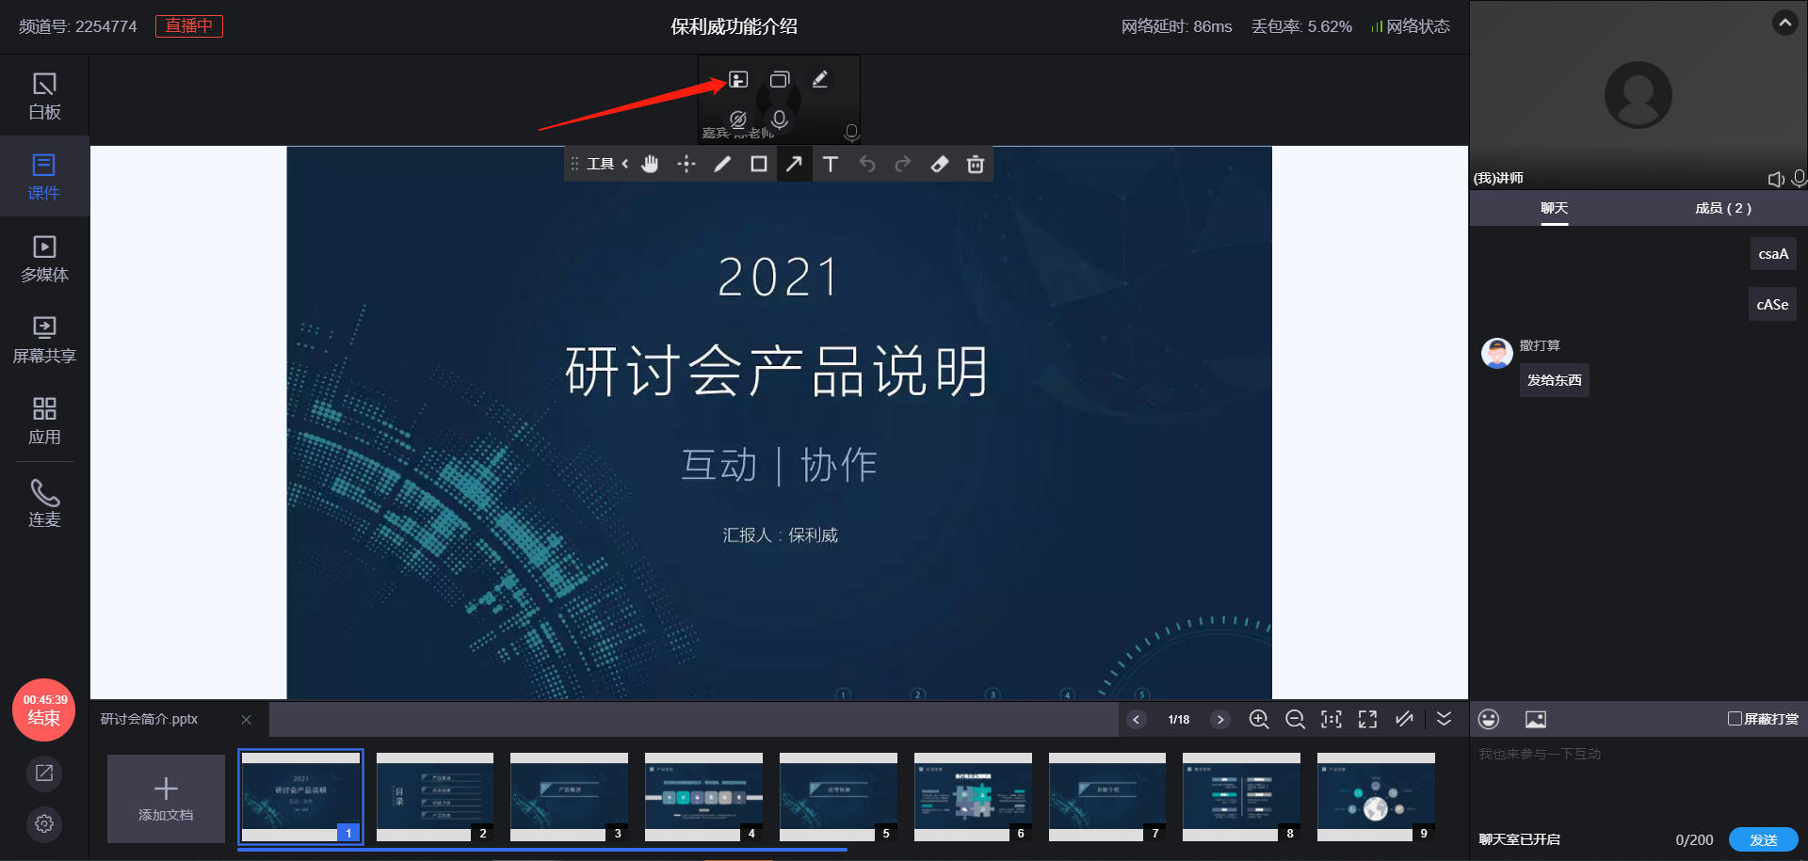1808x861 pixels.
Task: Toggle the annotation visibility slash-pencil icon
Action: [x=1405, y=719]
